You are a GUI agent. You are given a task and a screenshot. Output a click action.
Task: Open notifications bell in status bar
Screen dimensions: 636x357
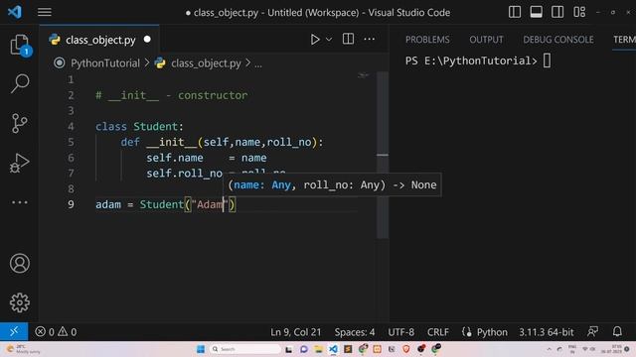click(617, 332)
